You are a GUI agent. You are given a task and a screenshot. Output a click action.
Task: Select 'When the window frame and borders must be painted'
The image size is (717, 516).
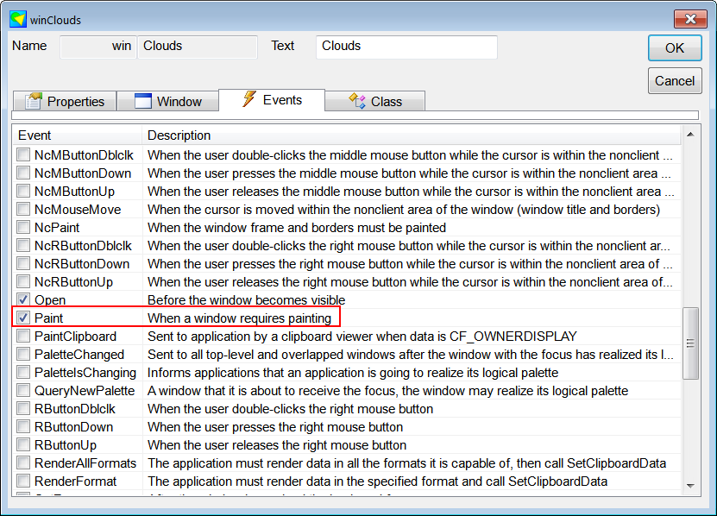[296, 227]
